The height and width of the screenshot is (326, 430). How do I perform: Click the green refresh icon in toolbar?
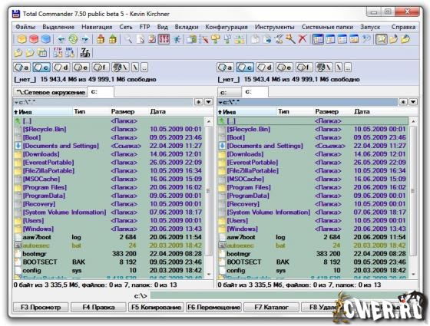(x=73, y=39)
